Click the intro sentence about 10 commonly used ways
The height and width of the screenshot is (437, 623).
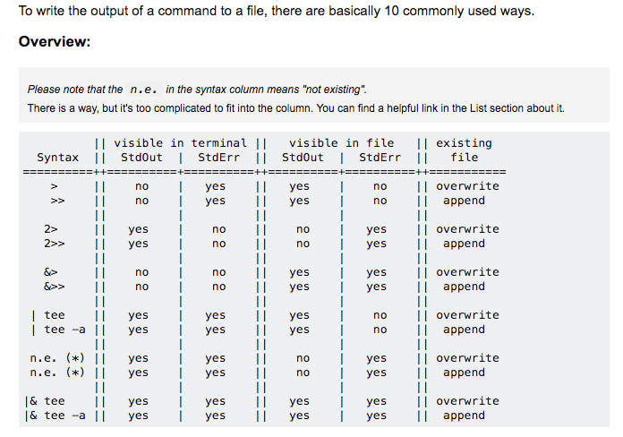click(276, 11)
